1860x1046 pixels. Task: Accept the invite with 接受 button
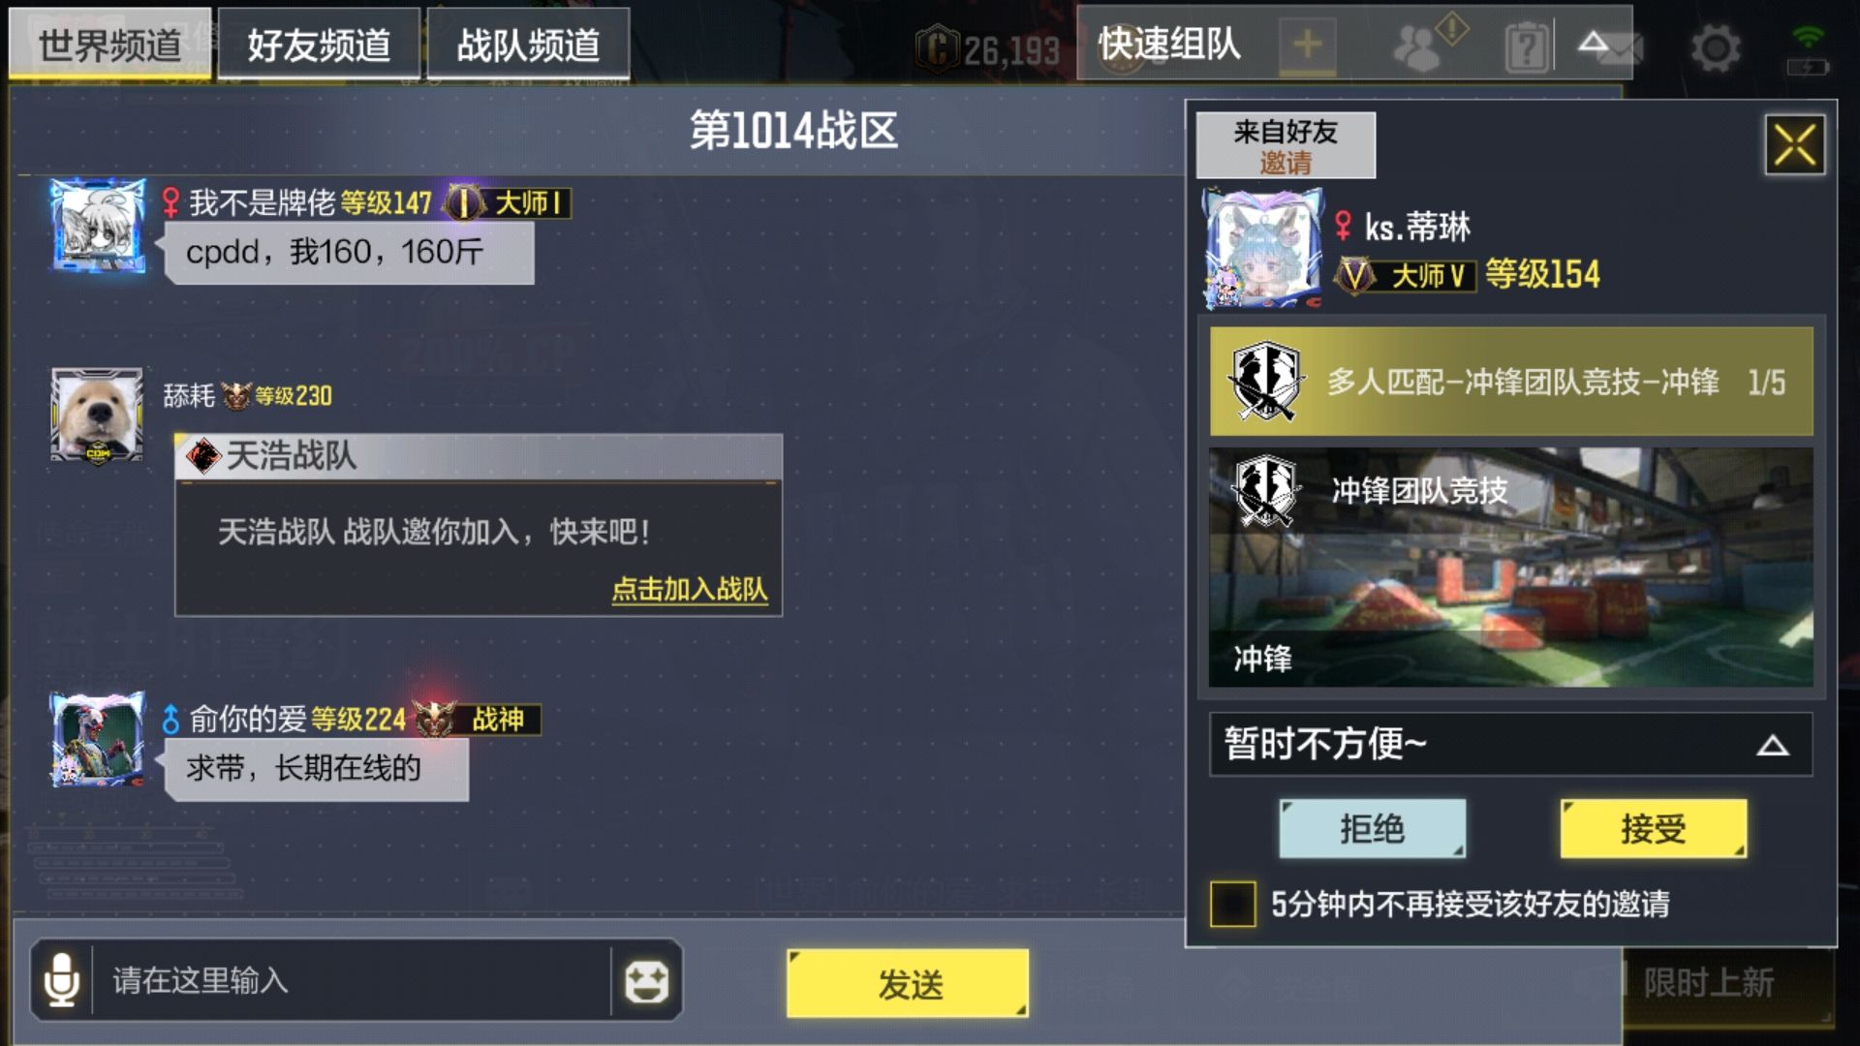pos(1653,828)
